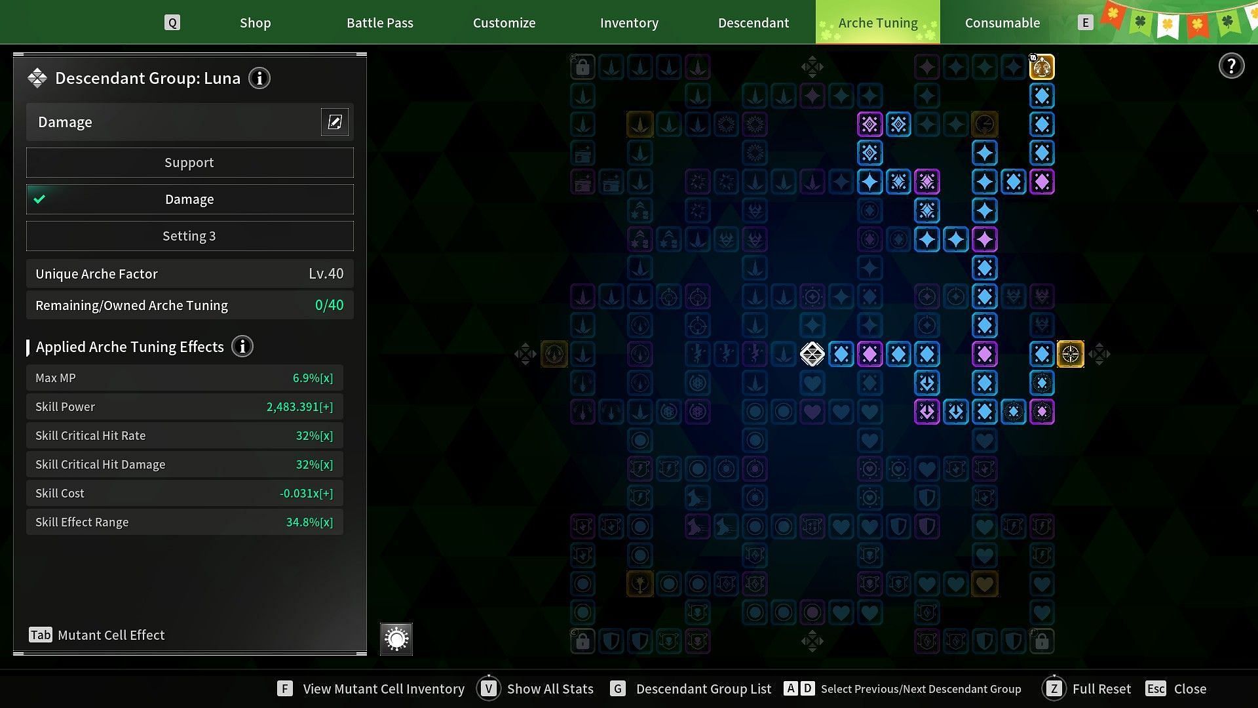
Task: Select the dimmed gold node in lower-left grid area
Action: point(640,583)
